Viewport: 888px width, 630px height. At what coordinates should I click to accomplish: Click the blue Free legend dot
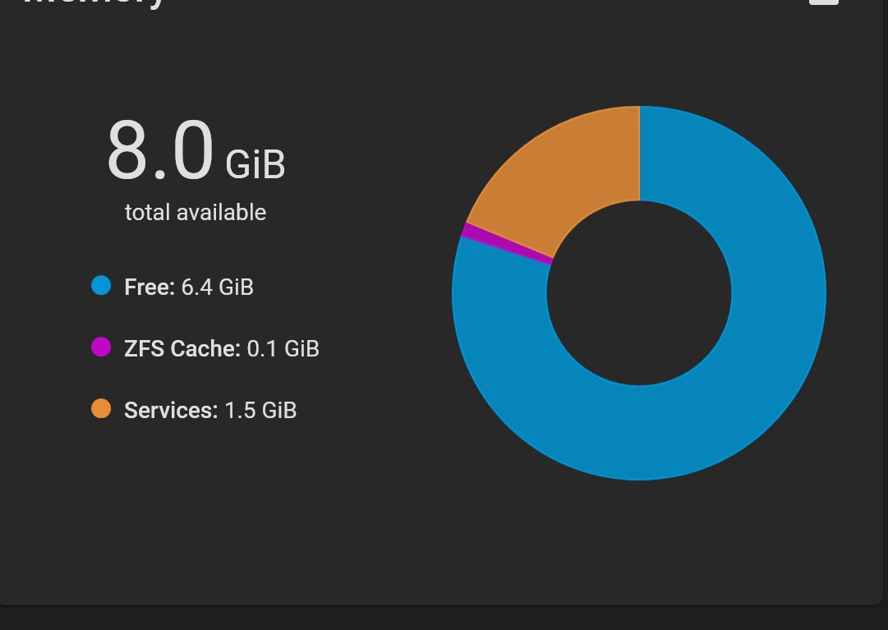pyautogui.click(x=101, y=285)
